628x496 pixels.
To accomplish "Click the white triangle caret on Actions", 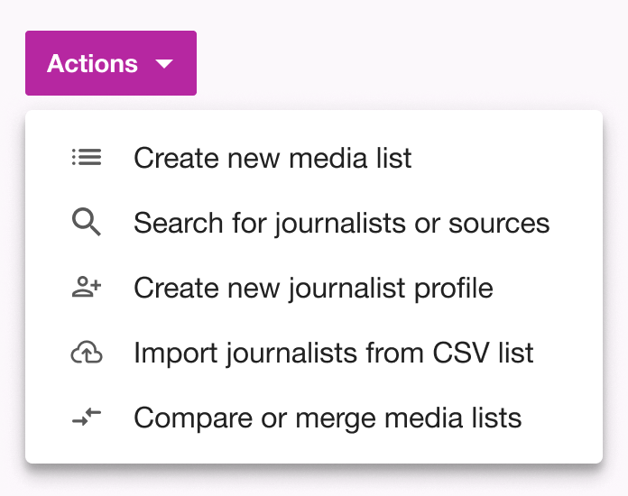I will click(164, 64).
